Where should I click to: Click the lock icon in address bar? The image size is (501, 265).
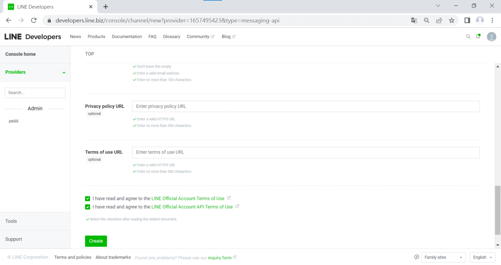click(x=49, y=21)
